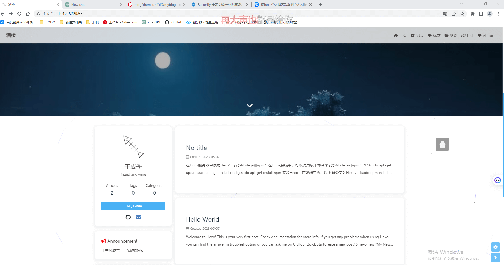Screen dimensions: 504x265
Task: Open the translate page icon in address bar
Action: click(x=445, y=14)
